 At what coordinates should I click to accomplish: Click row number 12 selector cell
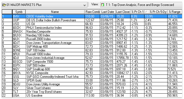click(x=7, y=58)
